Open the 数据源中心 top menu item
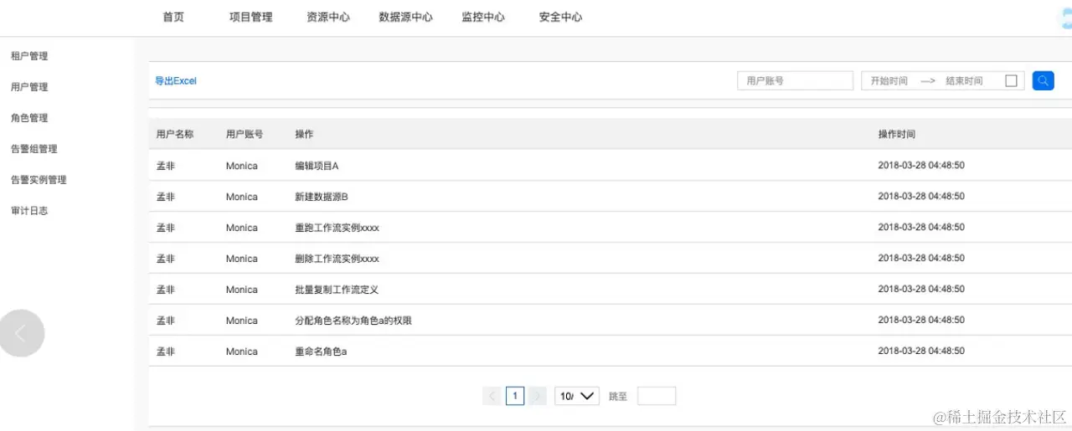The image size is (1072, 431). coord(405,17)
